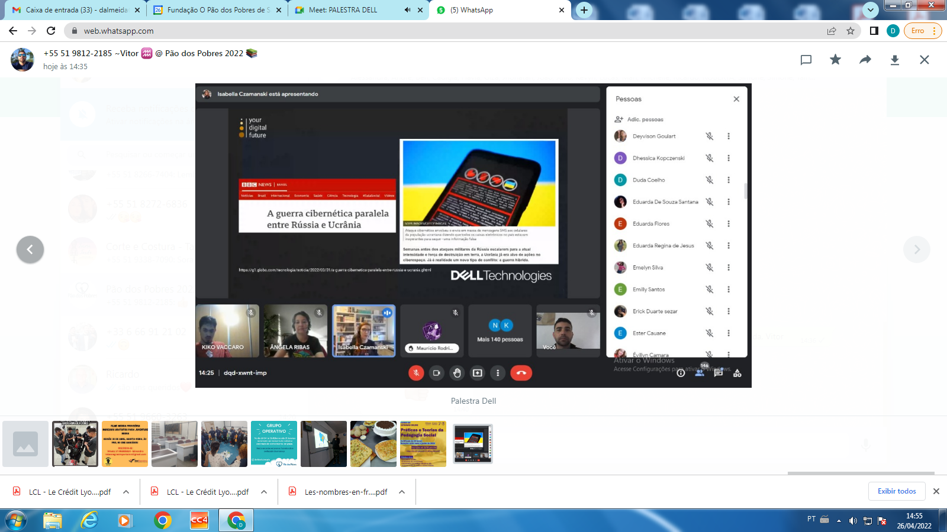Expand options for first LCL pdf download
This screenshot has height=532, width=947.
pyautogui.click(x=126, y=492)
